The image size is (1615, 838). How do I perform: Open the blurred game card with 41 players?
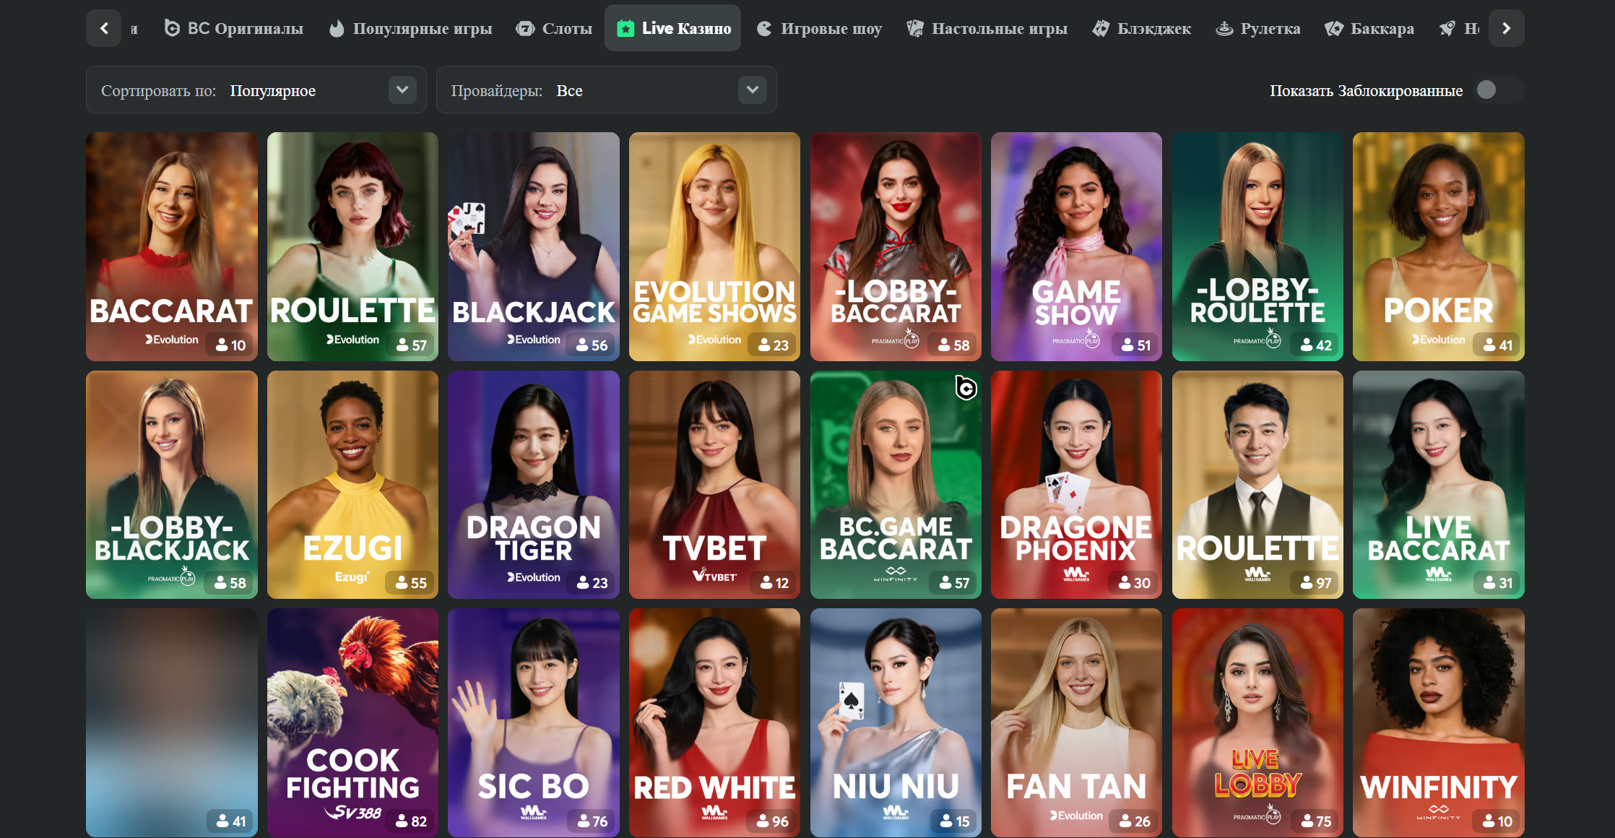pyautogui.click(x=172, y=722)
